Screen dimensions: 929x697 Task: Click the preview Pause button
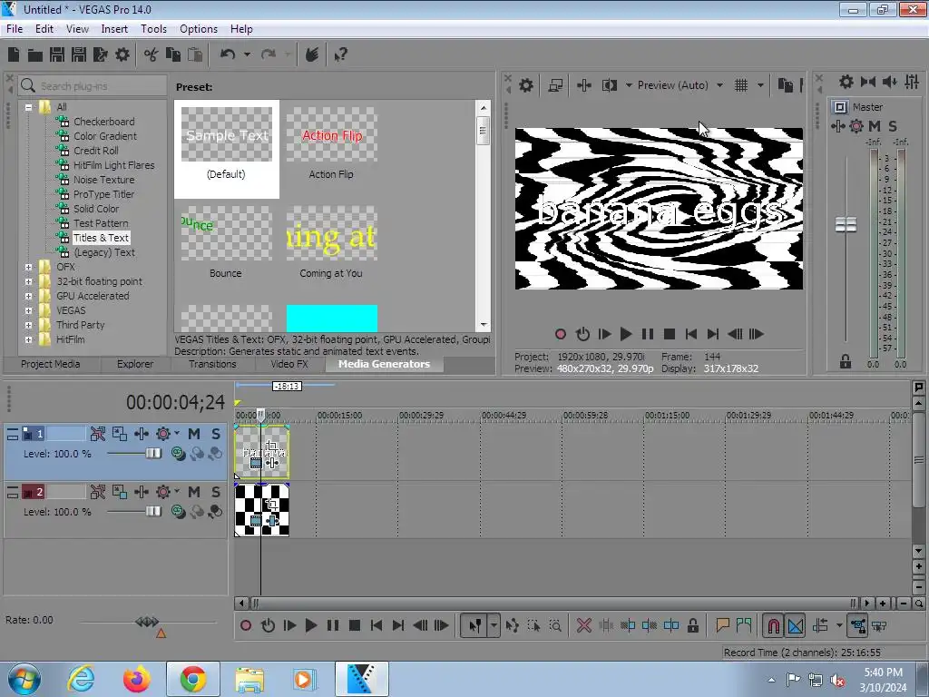[x=647, y=334]
